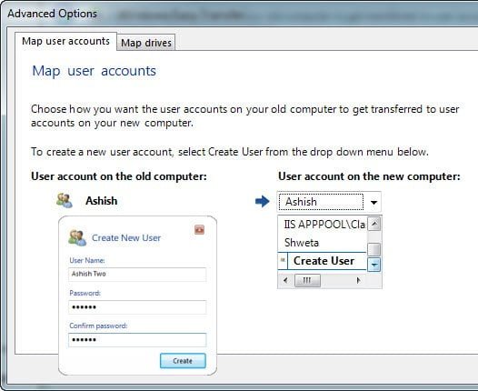
Task: Click the list scroll up arrow
Action: (x=374, y=225)
